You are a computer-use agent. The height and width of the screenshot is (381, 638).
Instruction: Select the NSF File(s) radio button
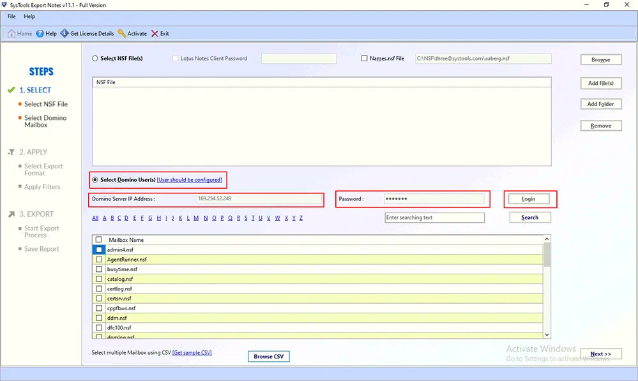pos(95,58)
